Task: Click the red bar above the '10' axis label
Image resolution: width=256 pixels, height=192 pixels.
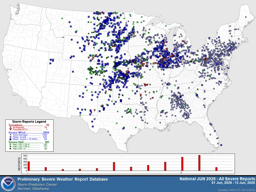Action: 182,164
